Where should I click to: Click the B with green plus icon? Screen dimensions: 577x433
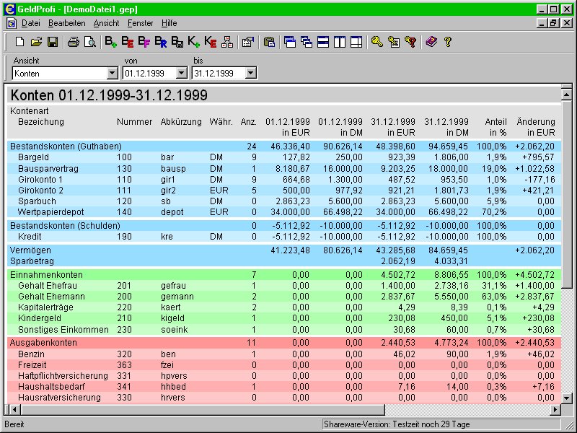click(x=111, y=42)
